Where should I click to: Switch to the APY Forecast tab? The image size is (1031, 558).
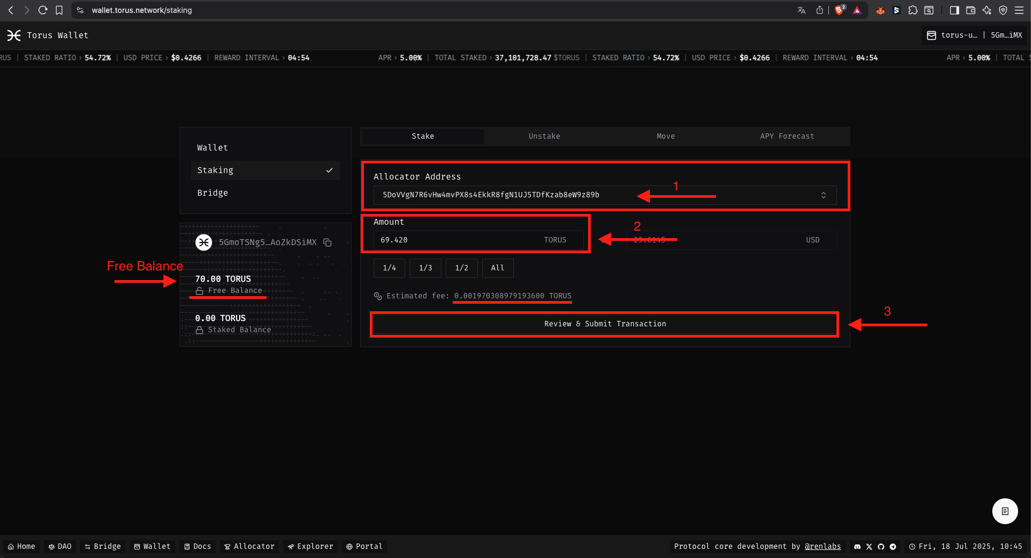[x=787, y=137]
